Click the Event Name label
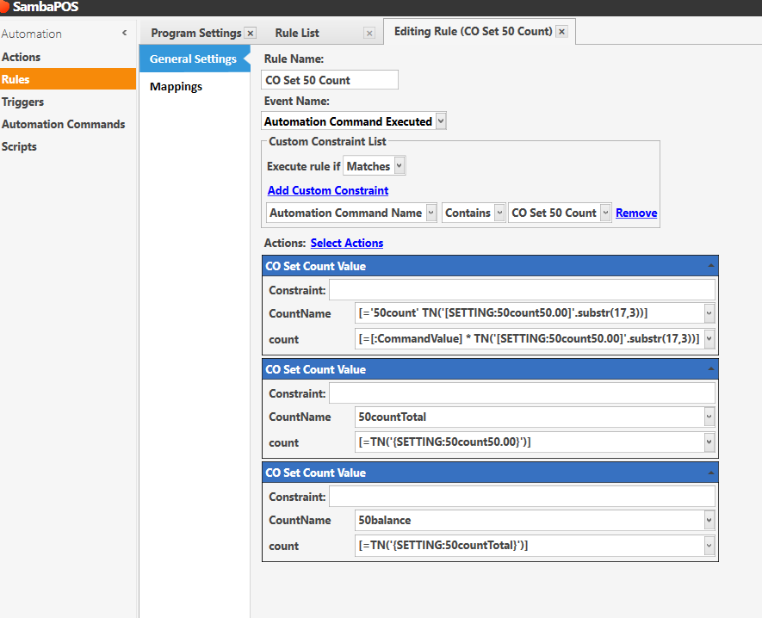762x618 pixels. coord(296,101)
